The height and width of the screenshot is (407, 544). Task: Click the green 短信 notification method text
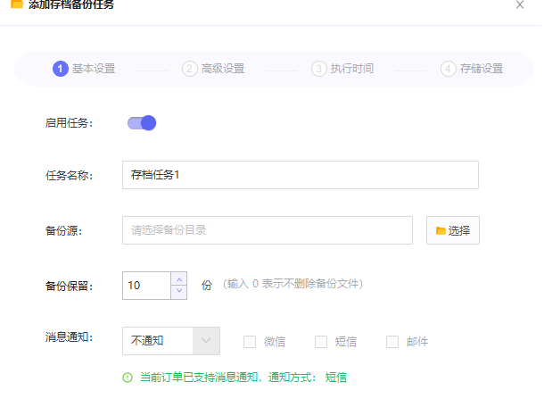336,378
